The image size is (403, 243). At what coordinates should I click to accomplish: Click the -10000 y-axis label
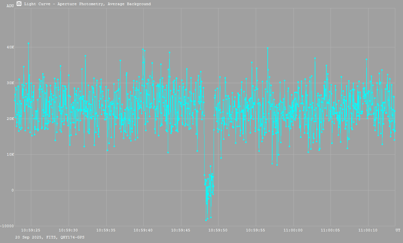click(7, 226)
